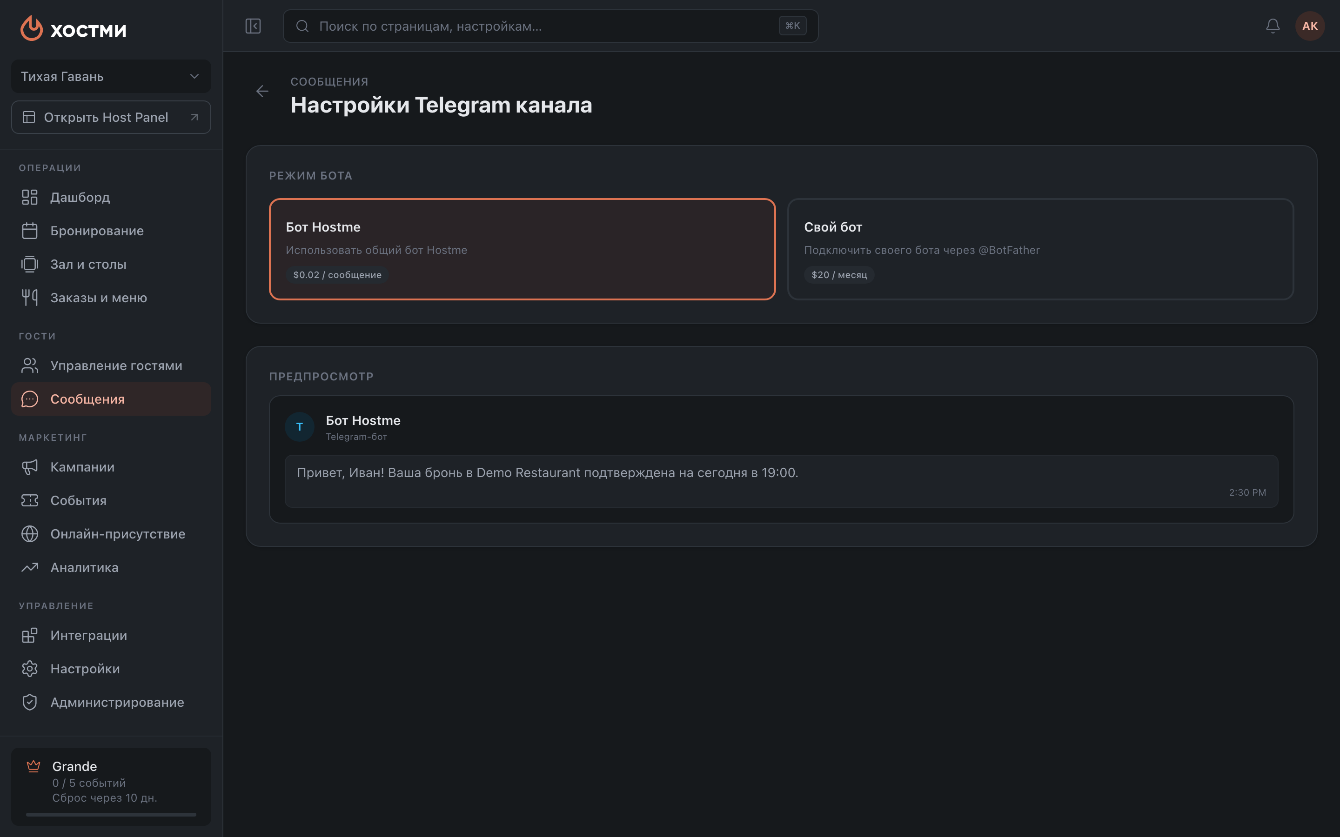The image size is (1340, 837).
Task: Select the Свой бот mode card
Action: 1040,249
